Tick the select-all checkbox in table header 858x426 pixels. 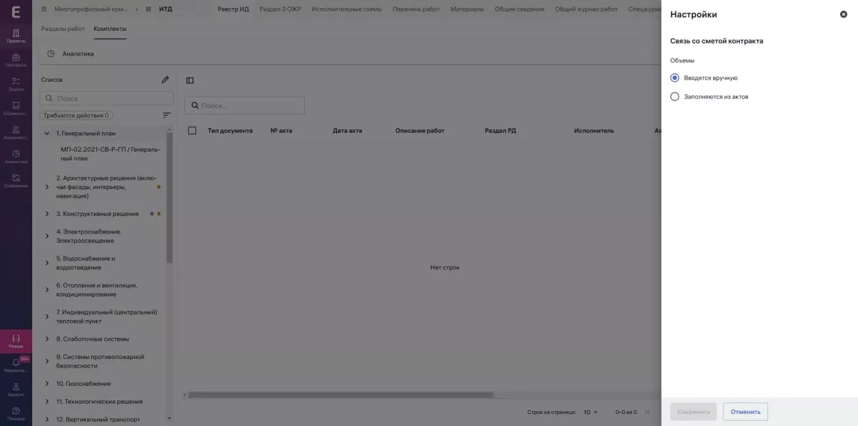192,131
